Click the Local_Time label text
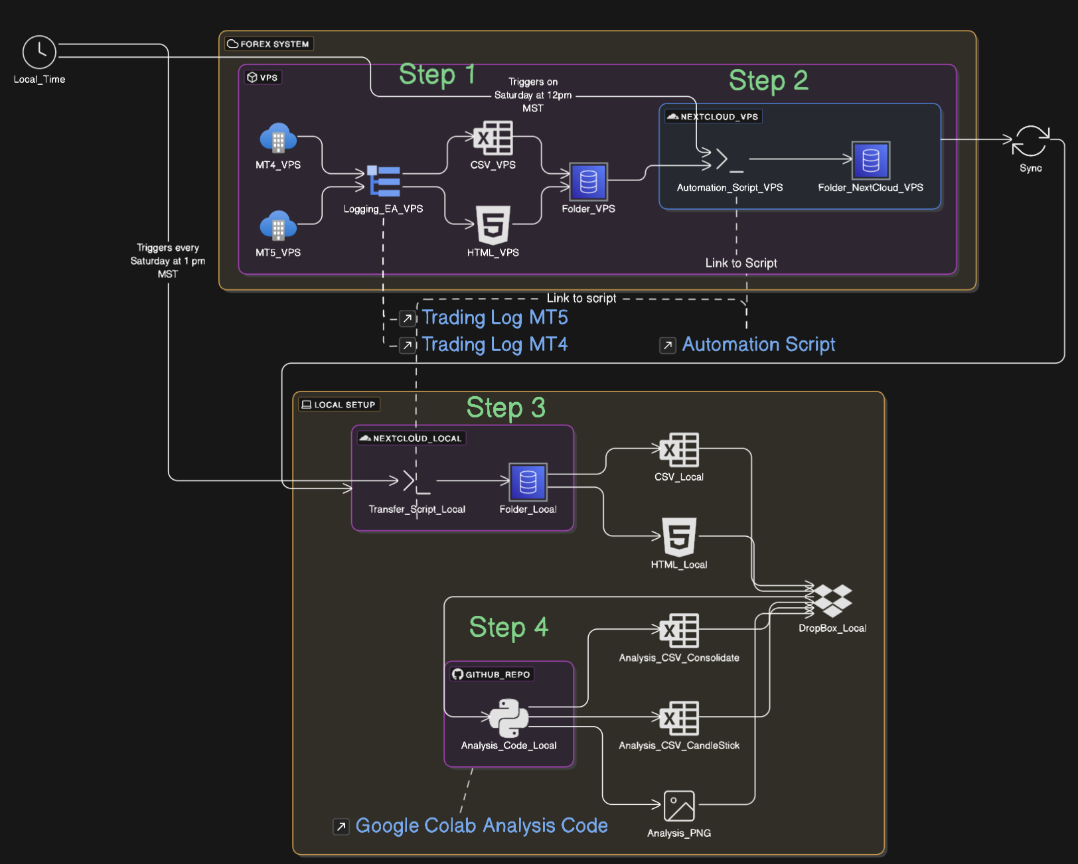Image resolution: width=1078 pixels, height=864 pixels. pos(39,79)
